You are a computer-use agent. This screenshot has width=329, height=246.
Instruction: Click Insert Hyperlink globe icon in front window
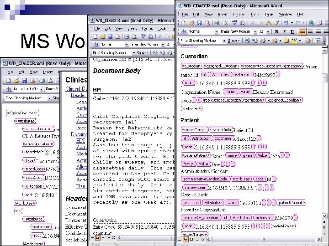tap(311, 23)
